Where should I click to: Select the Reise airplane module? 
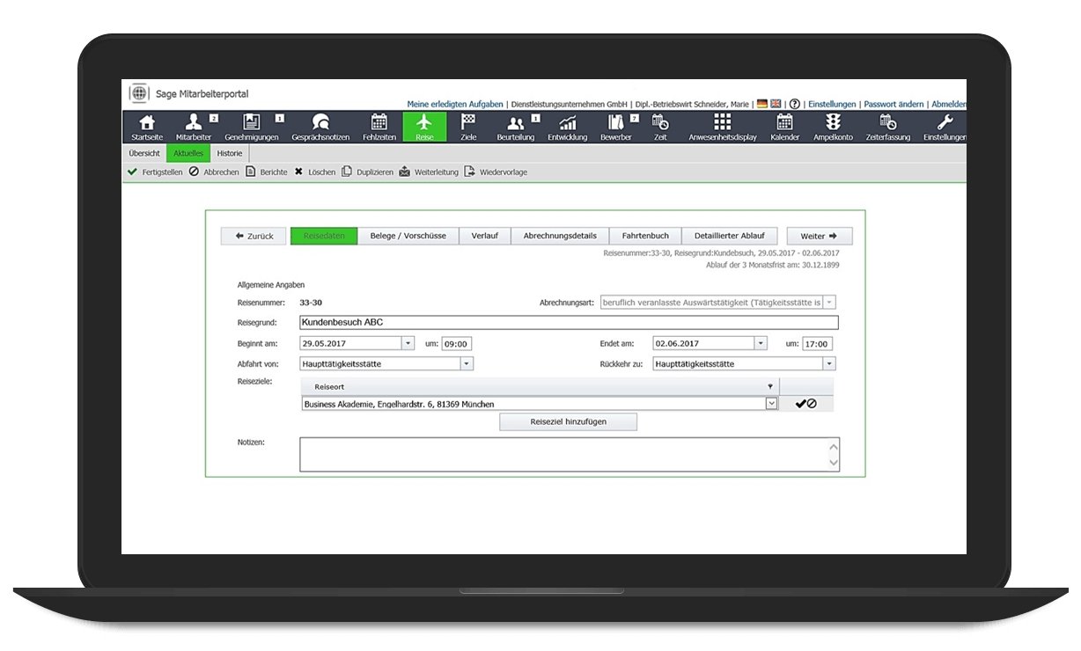click(424, 127)
